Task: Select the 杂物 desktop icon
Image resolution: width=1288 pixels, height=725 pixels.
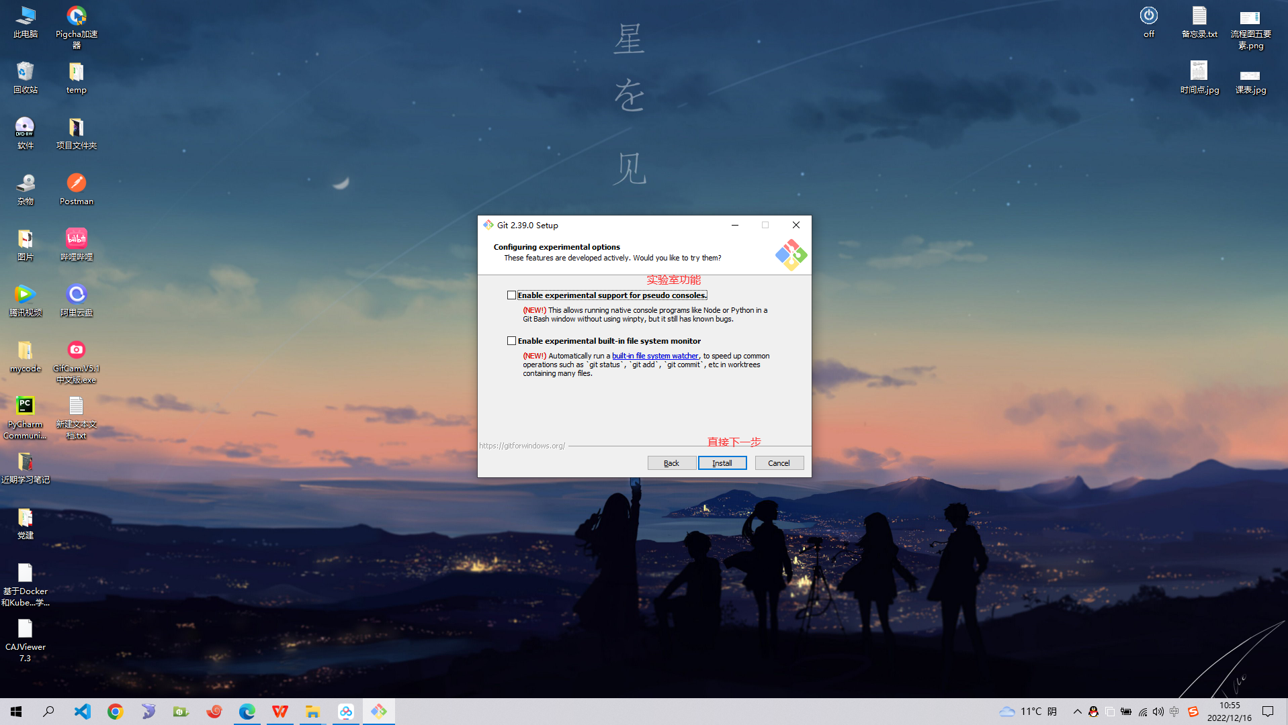Action: pos(26,189)
